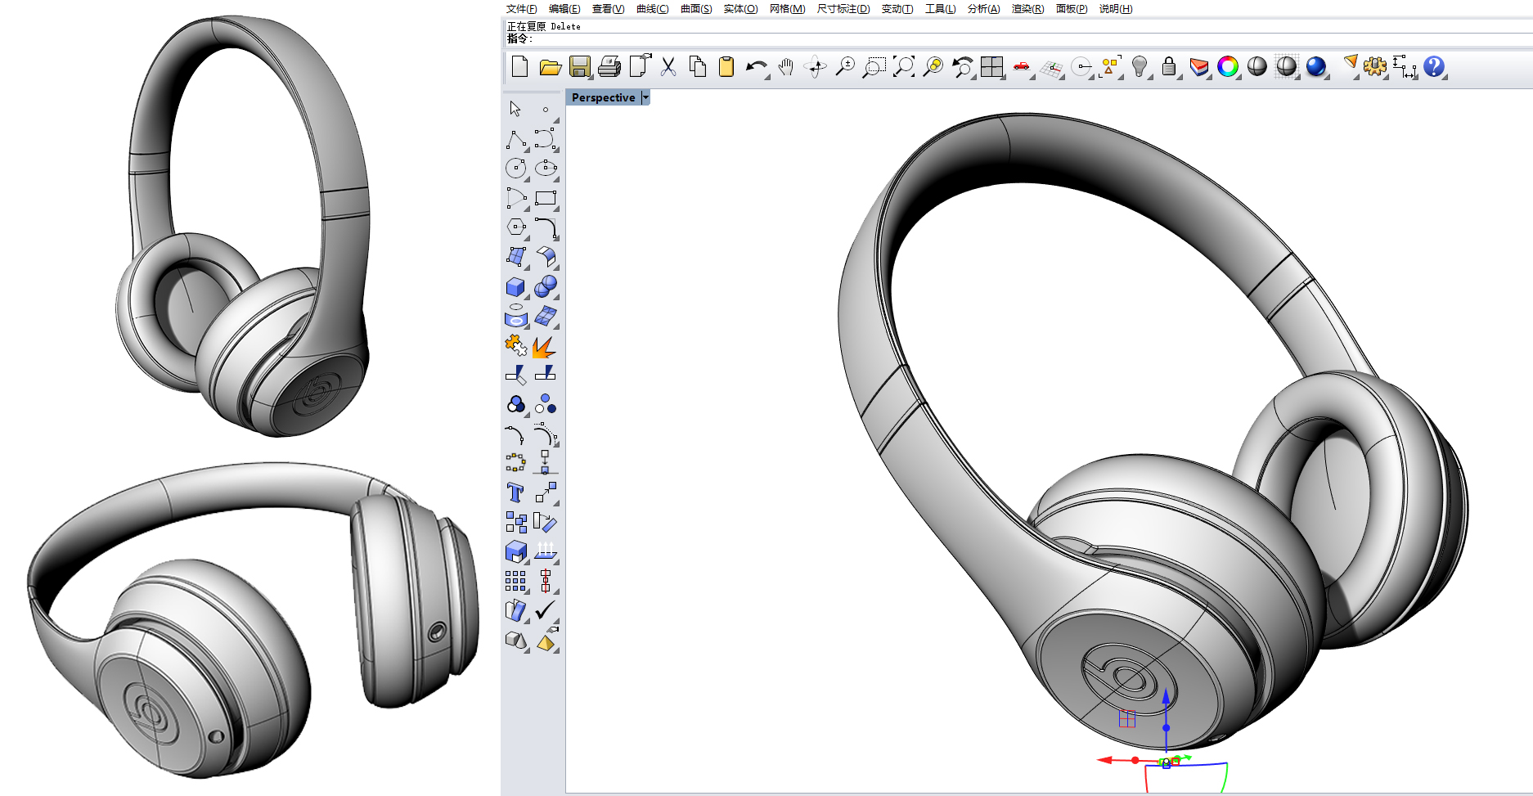
Task: Select the polyline curve tool
Action: pos(515,140)
